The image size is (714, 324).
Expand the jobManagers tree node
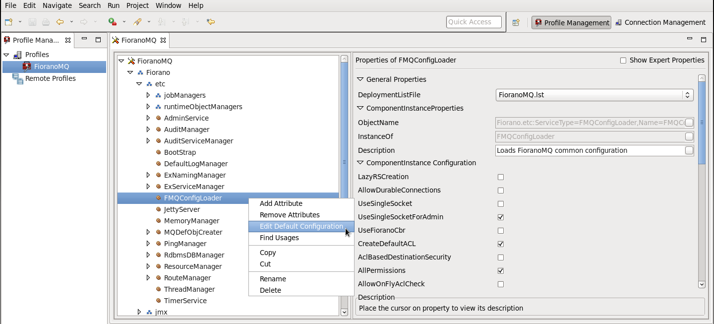(148, 95)
